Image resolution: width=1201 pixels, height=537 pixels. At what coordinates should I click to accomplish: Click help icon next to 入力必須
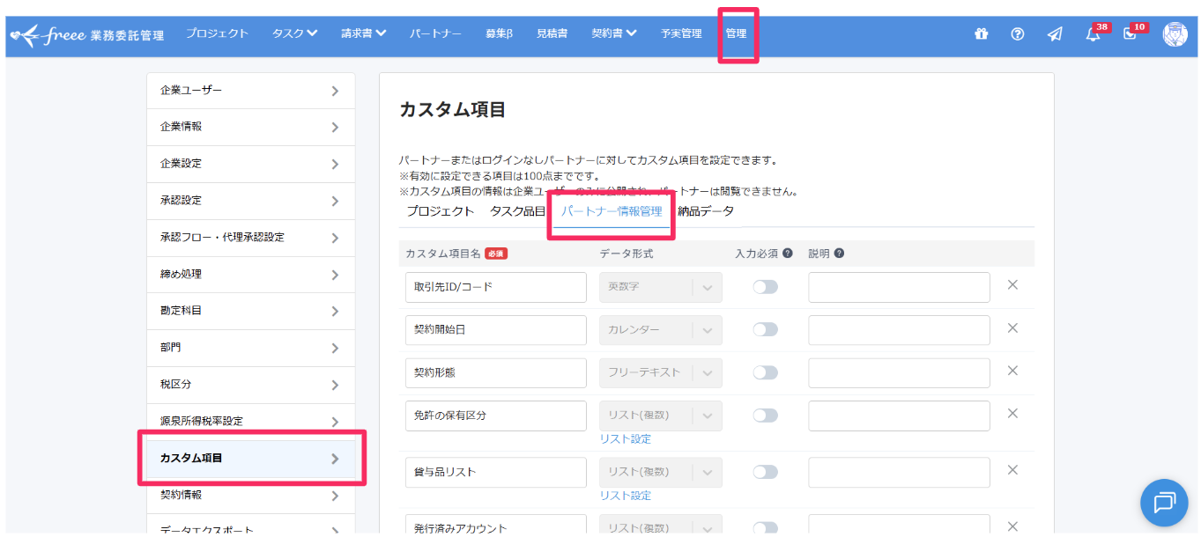(788, 254)
